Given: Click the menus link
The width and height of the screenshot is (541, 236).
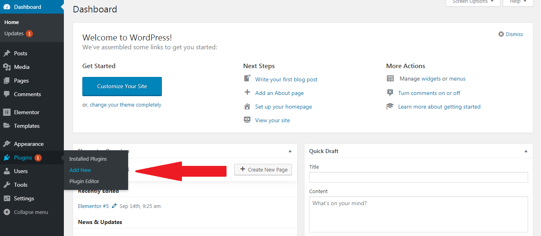Looking at the screenshot, I should [457, 79].
